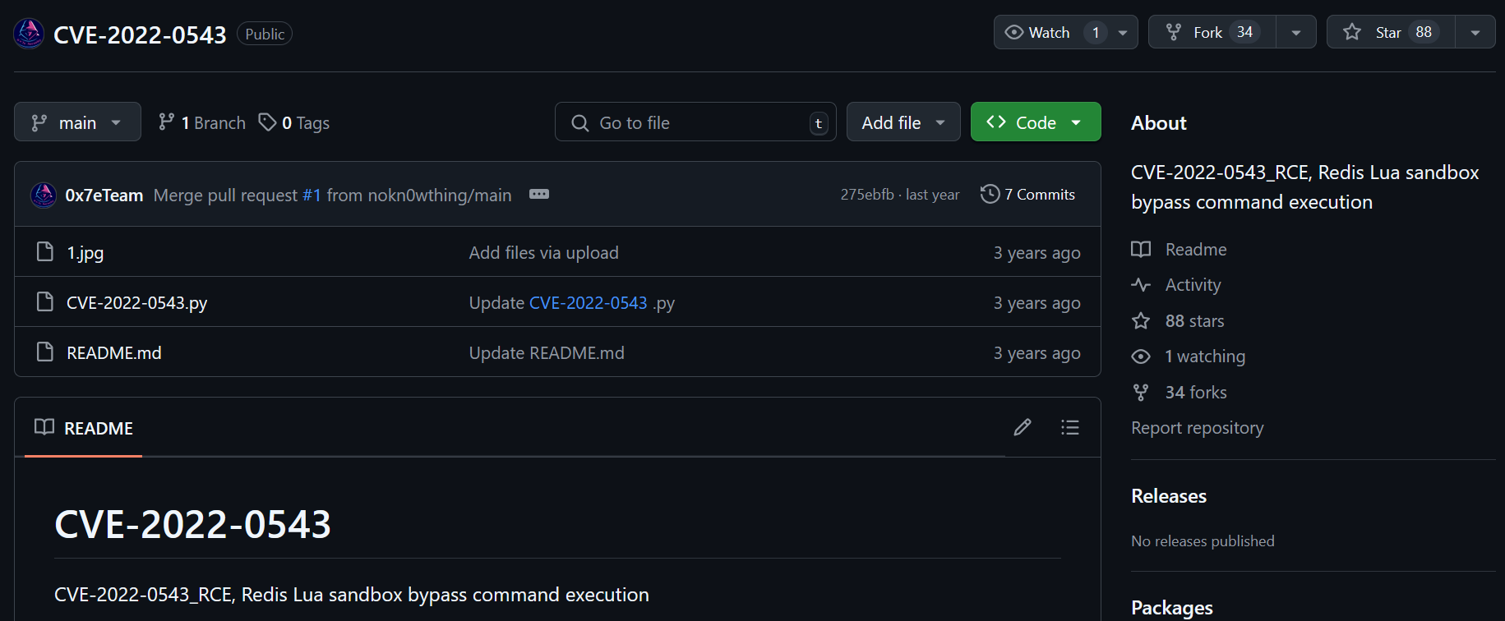1505x621 pixels.
Task: Click the Public visibility label
Action: [265, 34]
